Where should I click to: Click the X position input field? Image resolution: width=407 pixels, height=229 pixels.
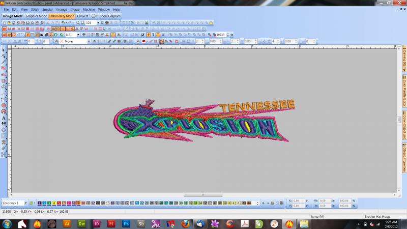[298, 201]
